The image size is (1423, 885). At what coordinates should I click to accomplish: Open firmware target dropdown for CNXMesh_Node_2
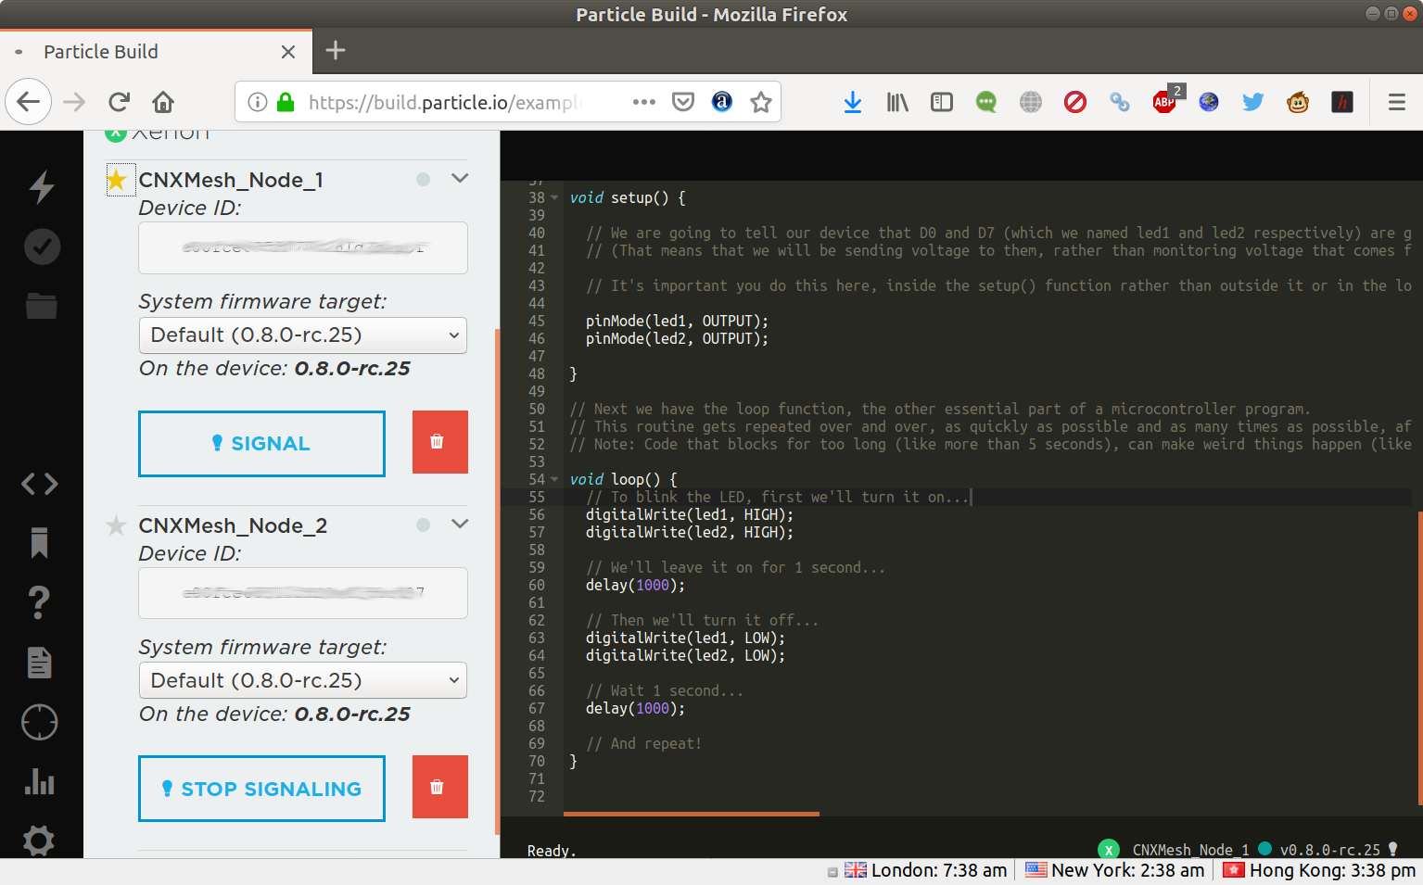(303, 681)
